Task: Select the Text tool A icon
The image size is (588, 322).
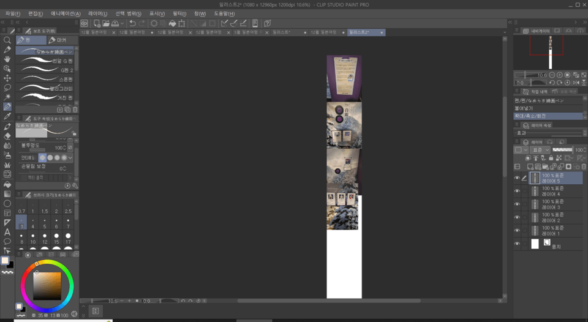Action: [x=7, y=232]
